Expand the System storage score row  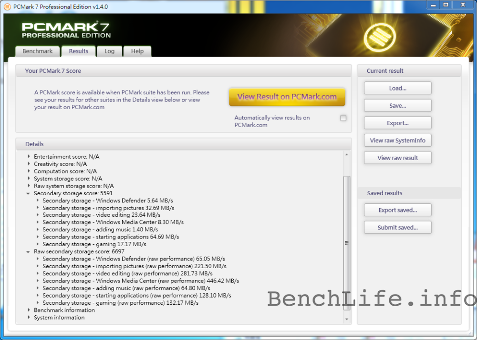click(29, 179)
